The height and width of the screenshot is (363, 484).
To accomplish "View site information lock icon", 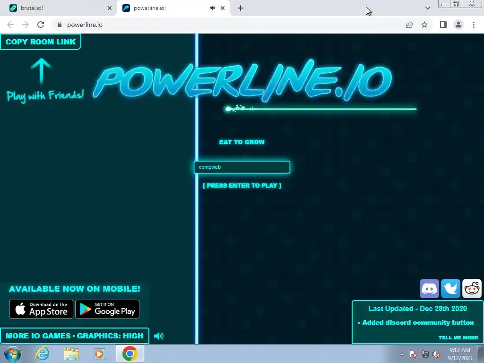I will tap(60, 25).
